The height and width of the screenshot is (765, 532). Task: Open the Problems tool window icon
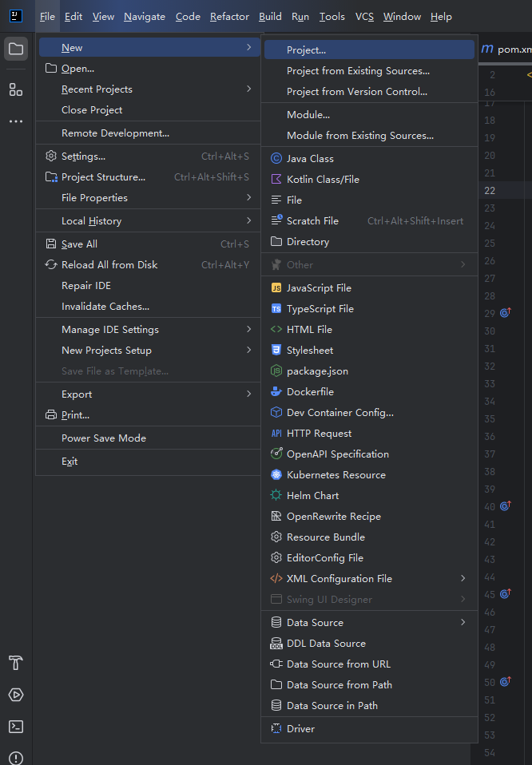coord(16,758)
